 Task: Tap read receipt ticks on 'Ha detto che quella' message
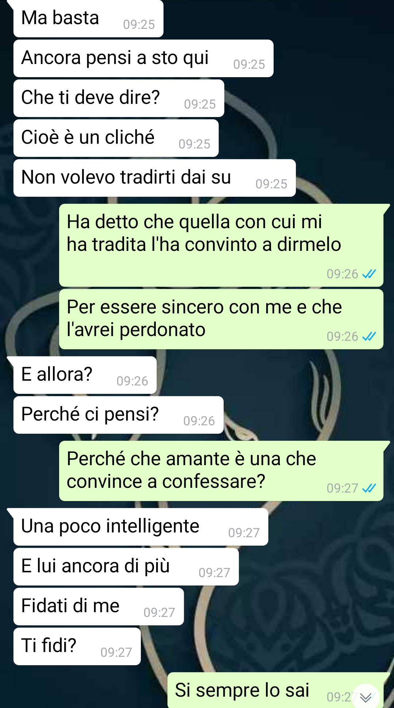[x=369, y=274]
